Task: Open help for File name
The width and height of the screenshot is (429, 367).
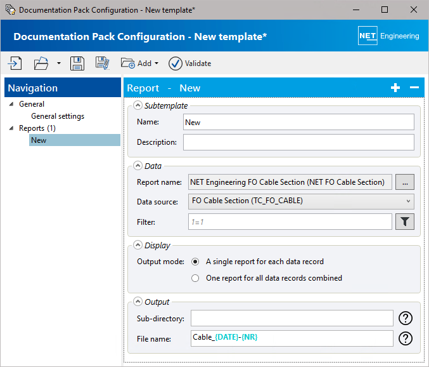Action: [x=406, y=338]
